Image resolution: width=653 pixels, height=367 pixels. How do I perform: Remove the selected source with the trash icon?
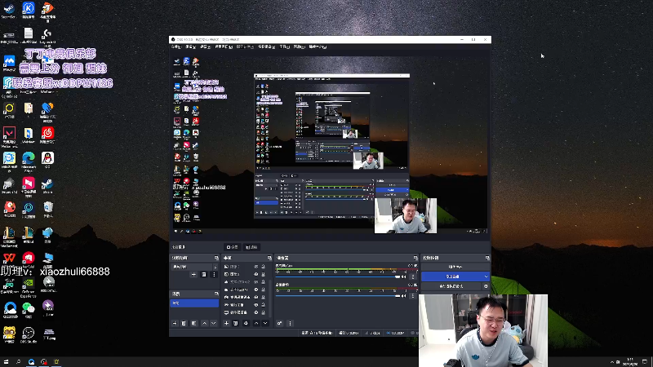[236, 323]
